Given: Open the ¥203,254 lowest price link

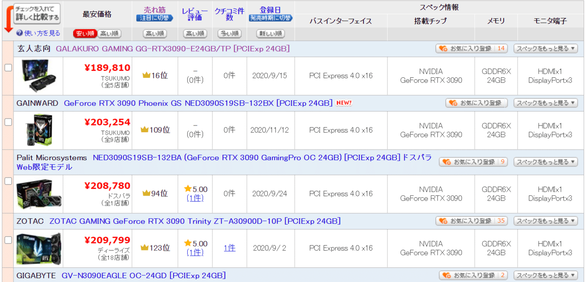Looking at the screenshot, I should point(107,122).
